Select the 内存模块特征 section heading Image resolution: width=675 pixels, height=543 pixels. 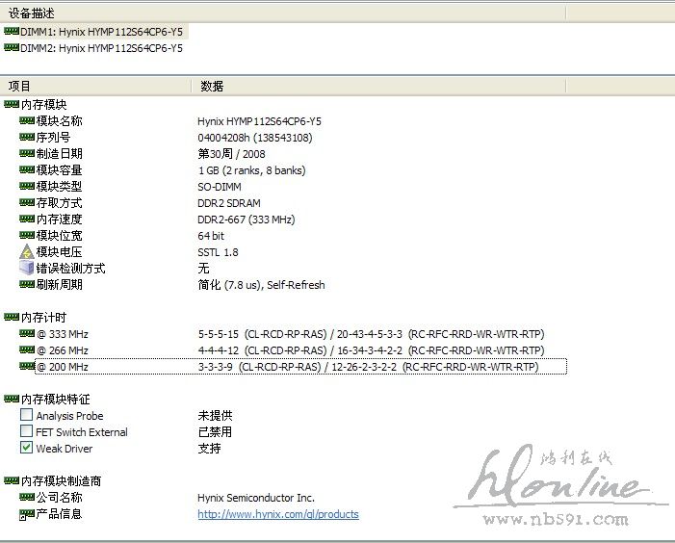pyautogui.click(x=56, y=400)
